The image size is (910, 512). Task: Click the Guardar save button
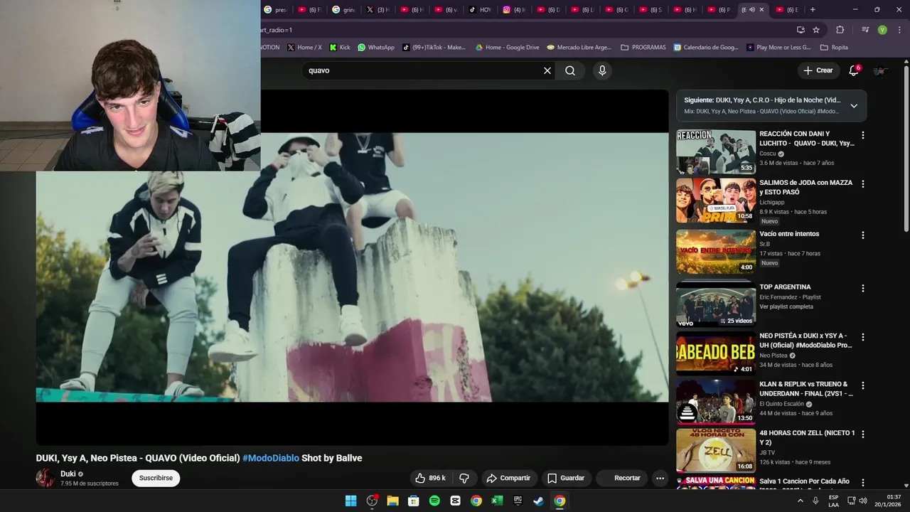click(566, 478)
